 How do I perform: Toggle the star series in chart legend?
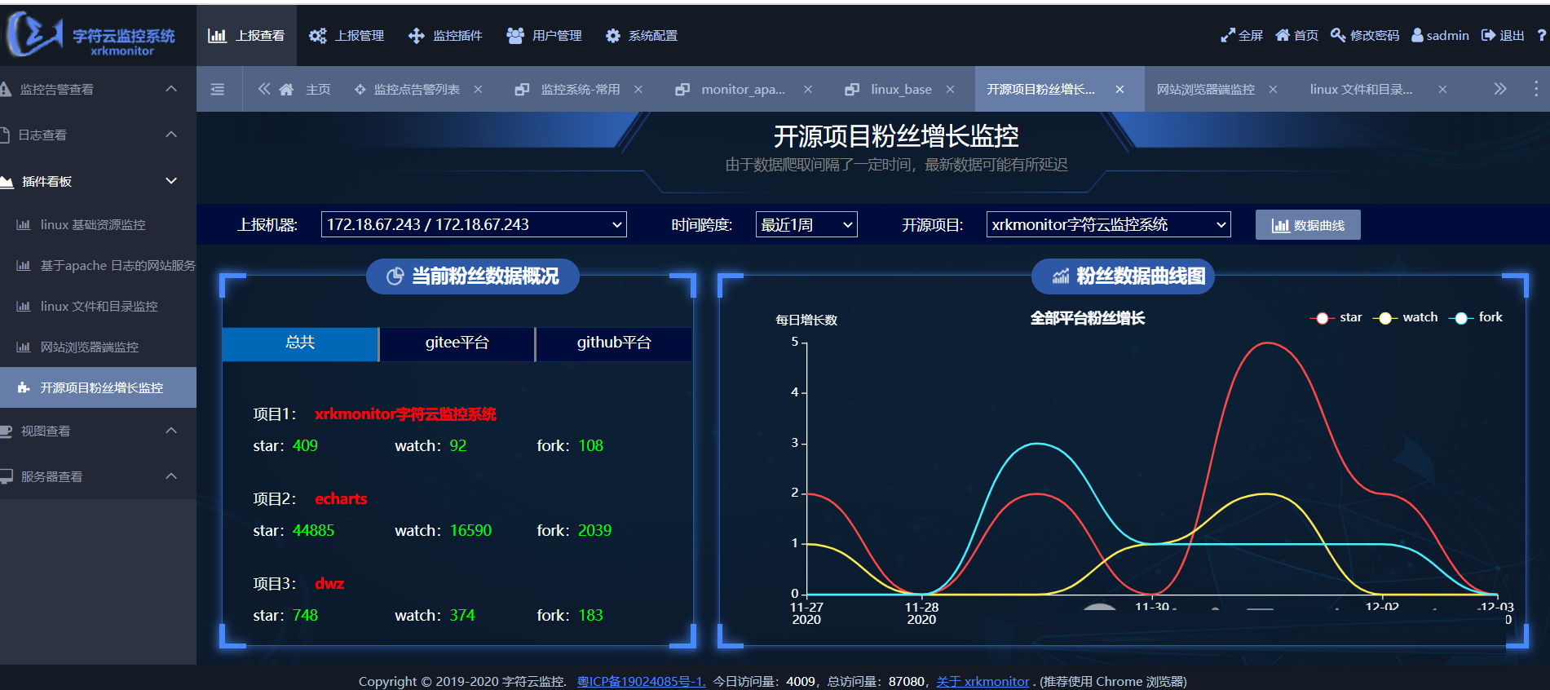click(1336, 317)
